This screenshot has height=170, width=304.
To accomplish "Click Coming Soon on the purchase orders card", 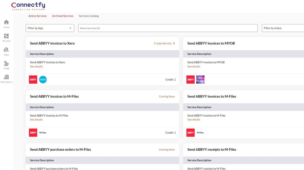I will point(167,150).
